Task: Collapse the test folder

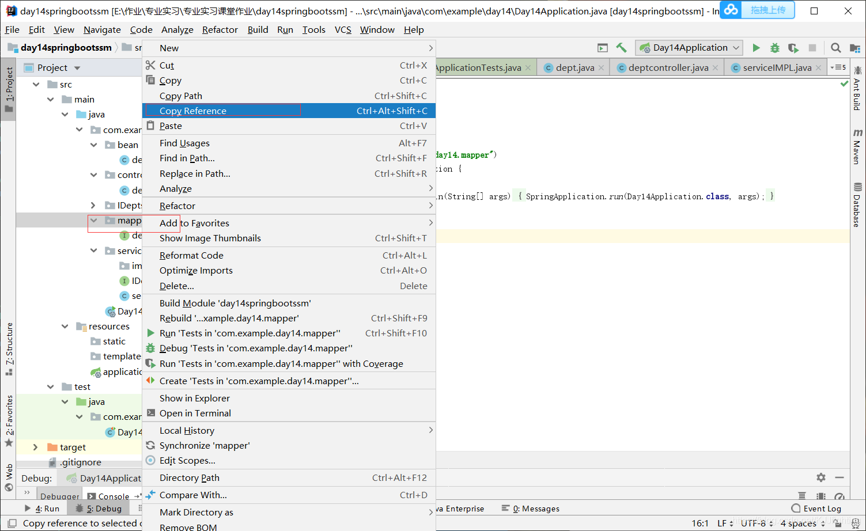Action: tap(51, 387)
